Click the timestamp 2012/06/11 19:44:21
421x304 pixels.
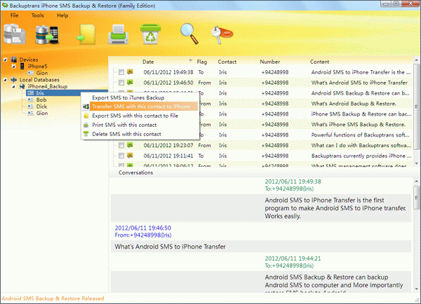point(293,258)
